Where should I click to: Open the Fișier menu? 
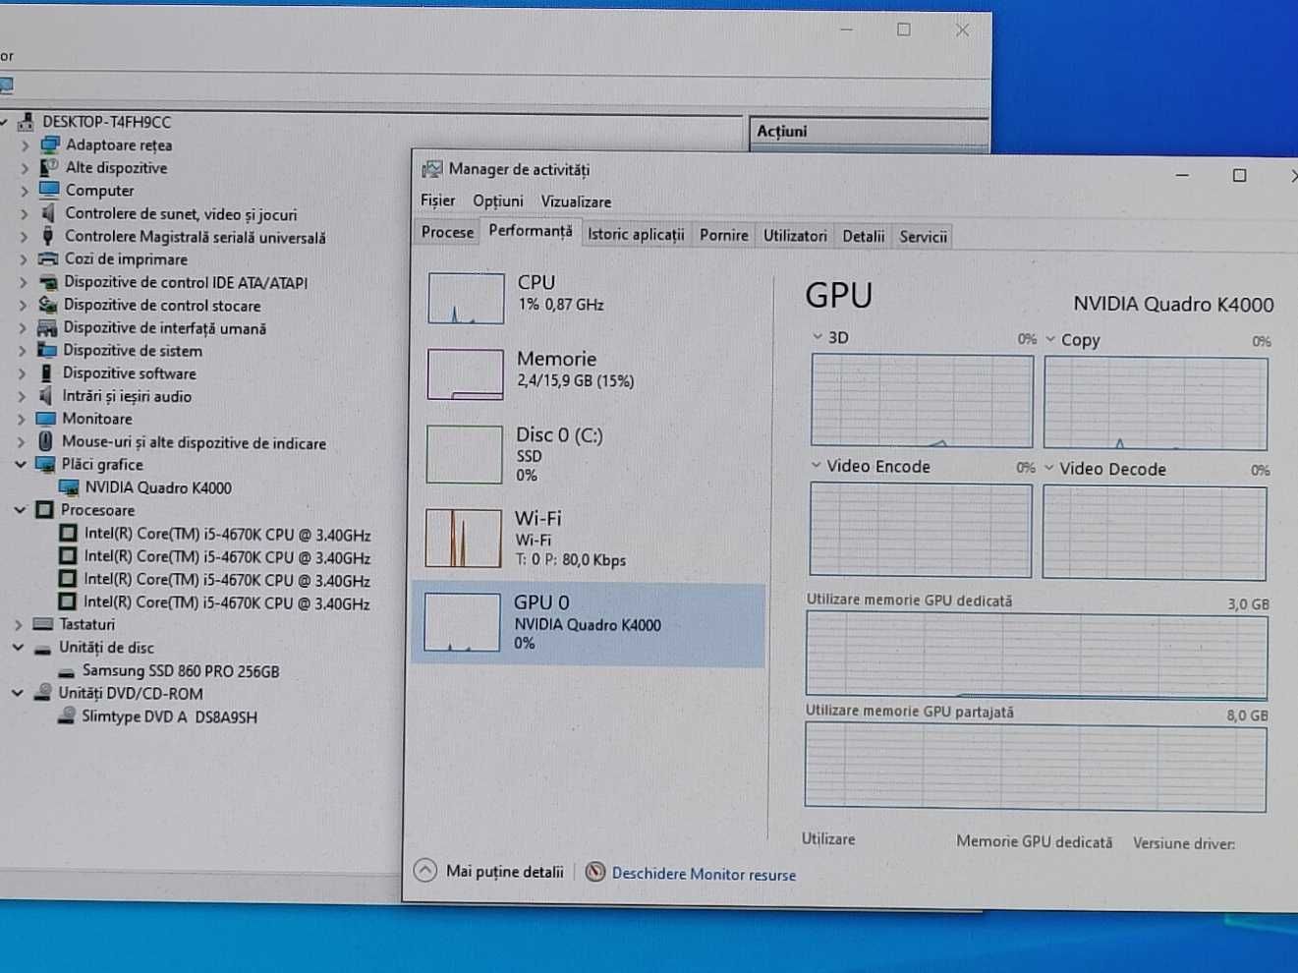(438, 200)
